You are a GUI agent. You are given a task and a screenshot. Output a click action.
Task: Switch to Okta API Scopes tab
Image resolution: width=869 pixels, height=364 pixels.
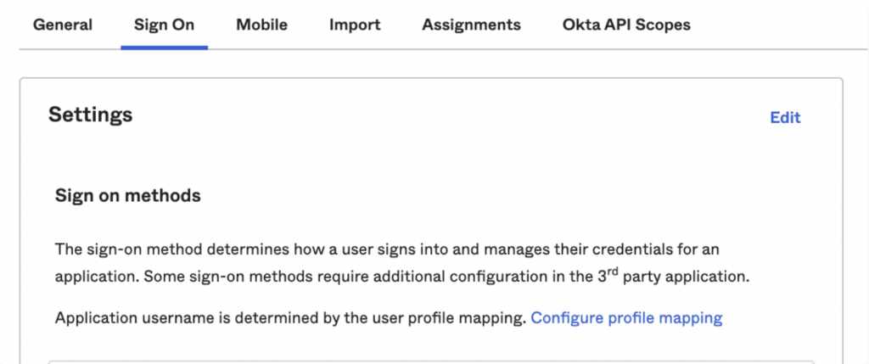click(626, 25)
